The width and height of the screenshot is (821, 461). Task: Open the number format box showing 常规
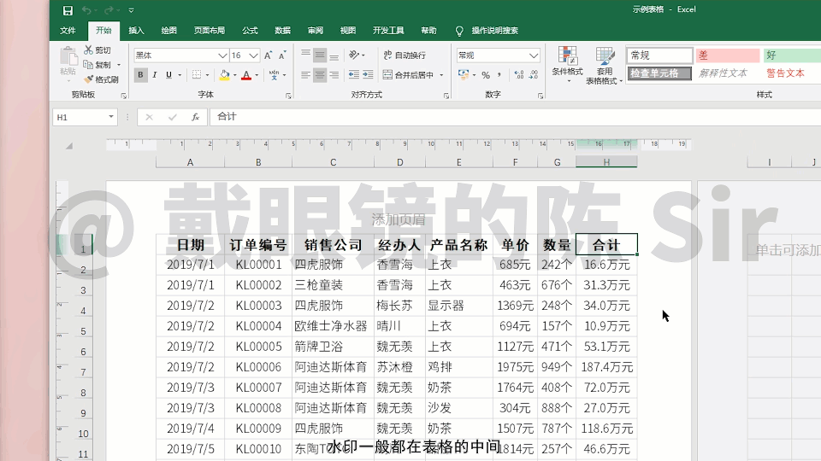tap(498, 55)
